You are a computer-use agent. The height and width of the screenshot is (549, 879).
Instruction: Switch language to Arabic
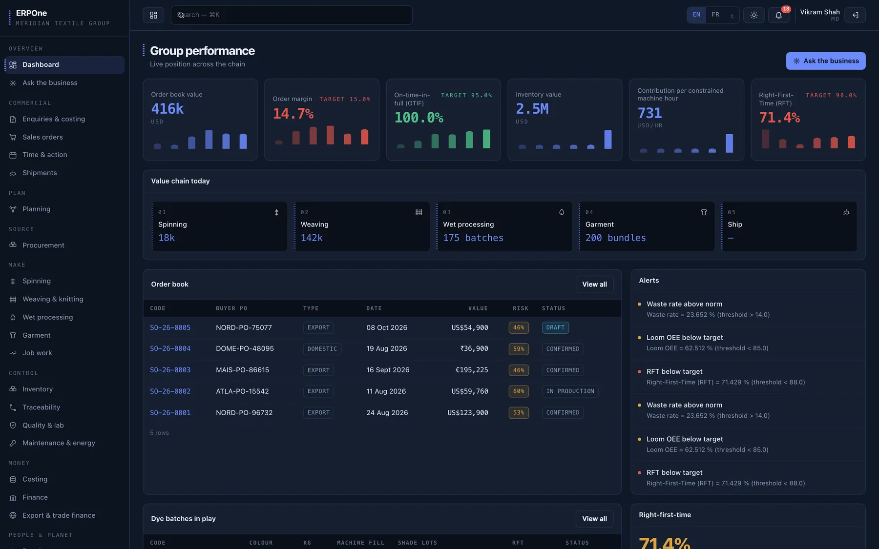pos(732,15)
